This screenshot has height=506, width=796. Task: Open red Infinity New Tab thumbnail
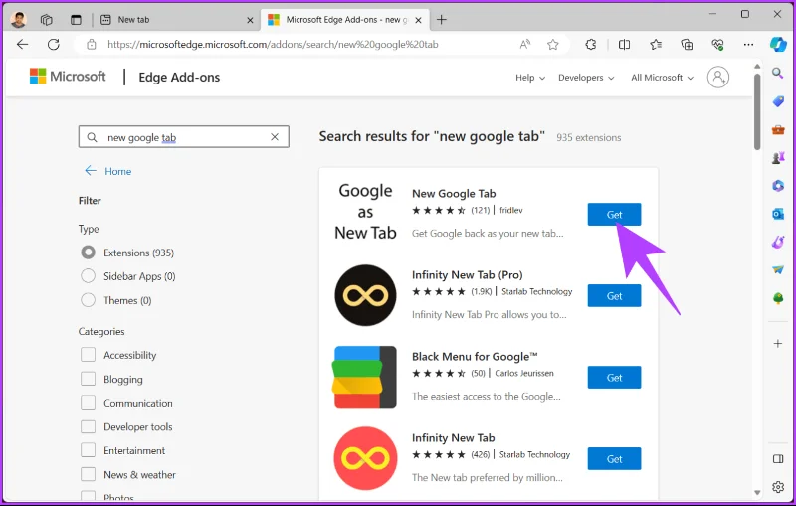(x=365, y=458)
